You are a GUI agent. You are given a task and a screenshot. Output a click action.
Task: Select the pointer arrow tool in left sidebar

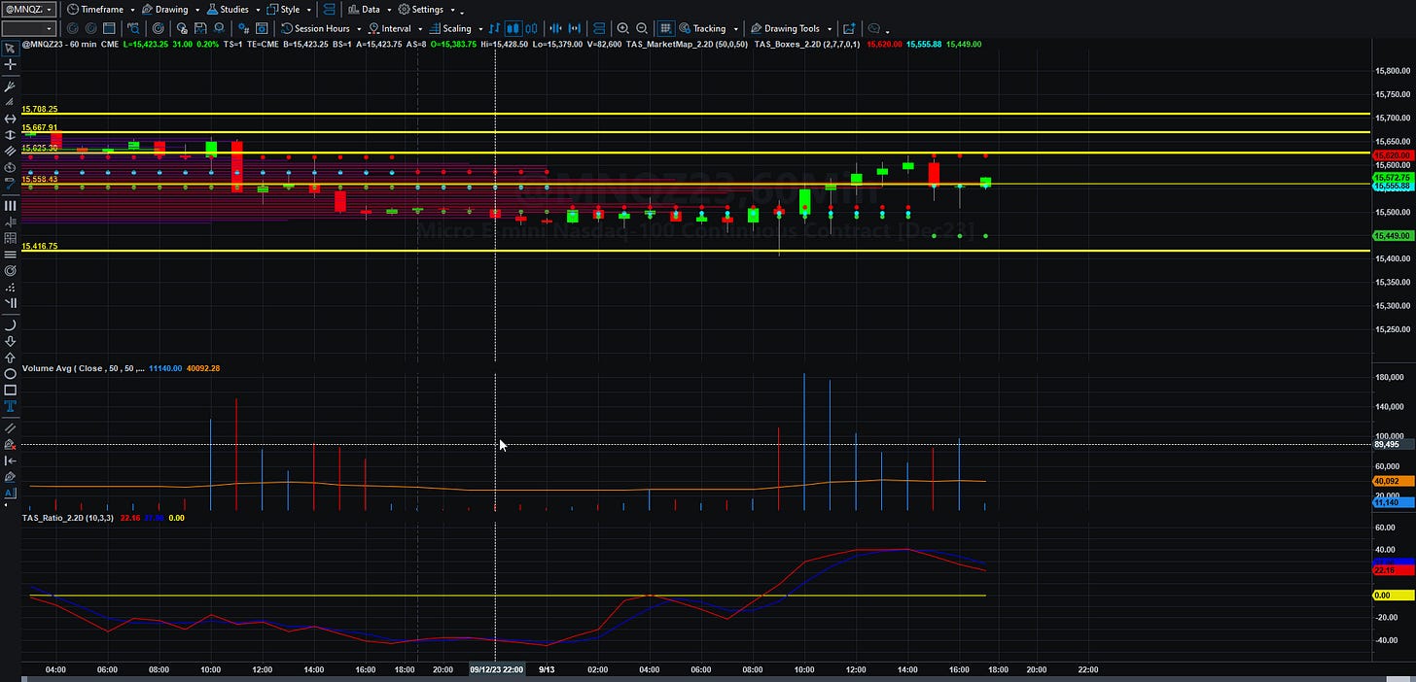coord(10,47)
